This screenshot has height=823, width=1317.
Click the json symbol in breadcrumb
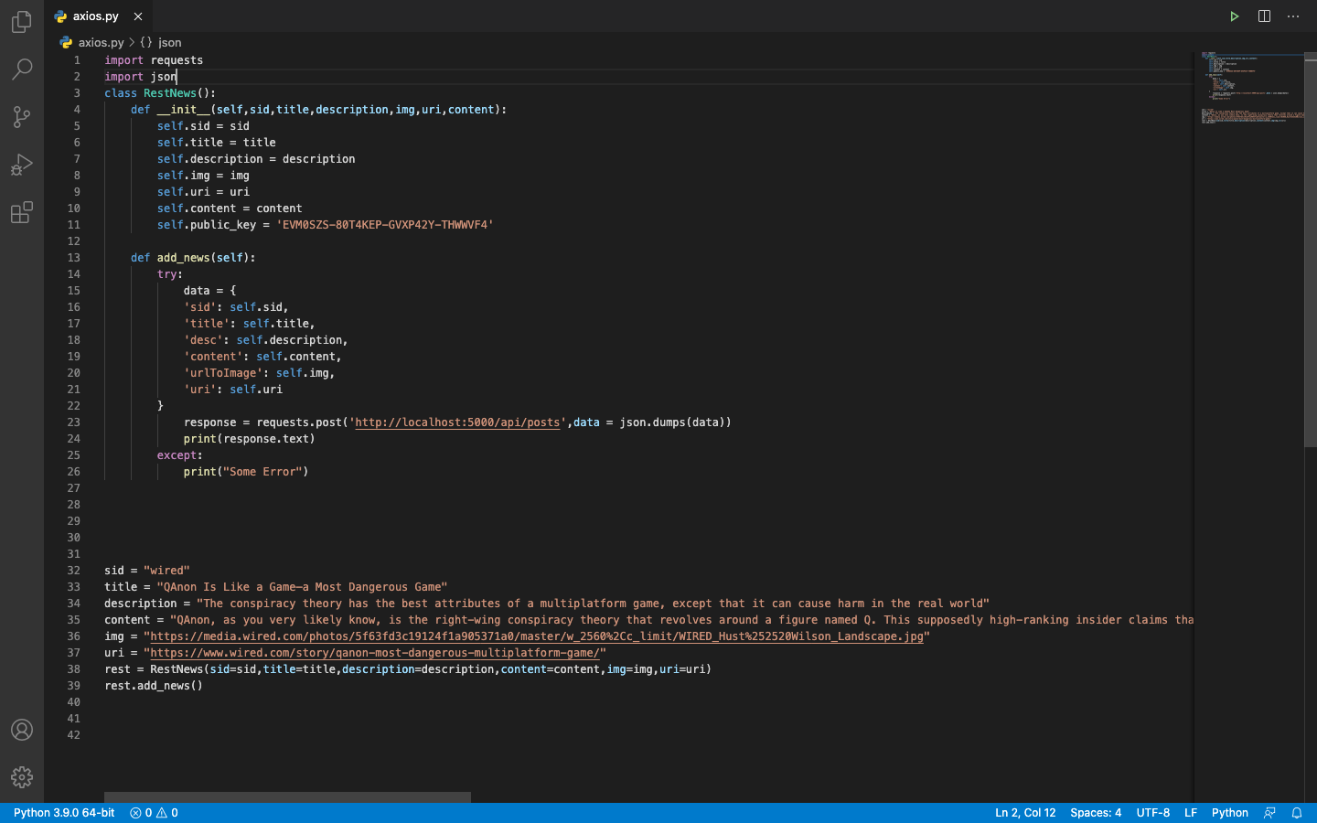pyautogui.click(x=169, y=42)
